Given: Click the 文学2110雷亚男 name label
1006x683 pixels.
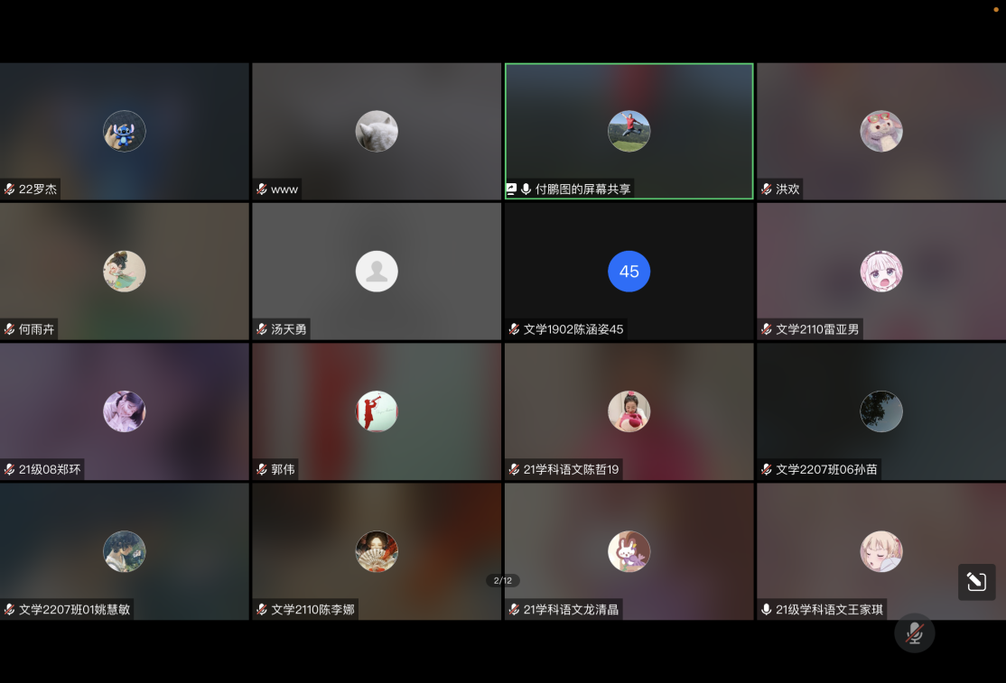Looking at the screenshot, I should coord(817,329).
